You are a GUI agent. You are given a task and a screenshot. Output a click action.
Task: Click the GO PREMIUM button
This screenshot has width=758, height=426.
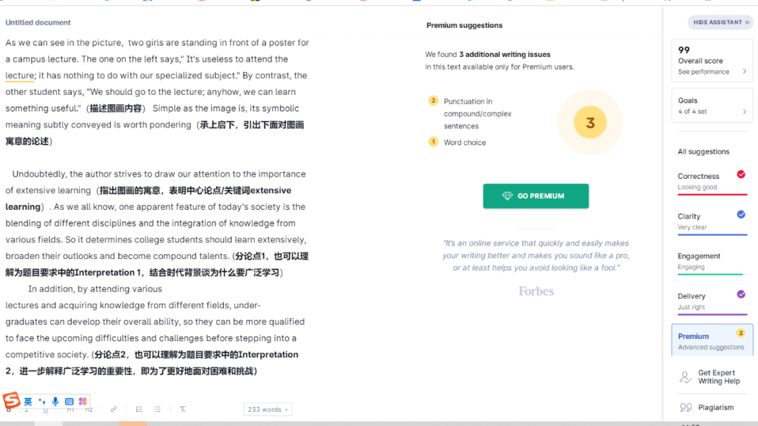pos(536,197)
